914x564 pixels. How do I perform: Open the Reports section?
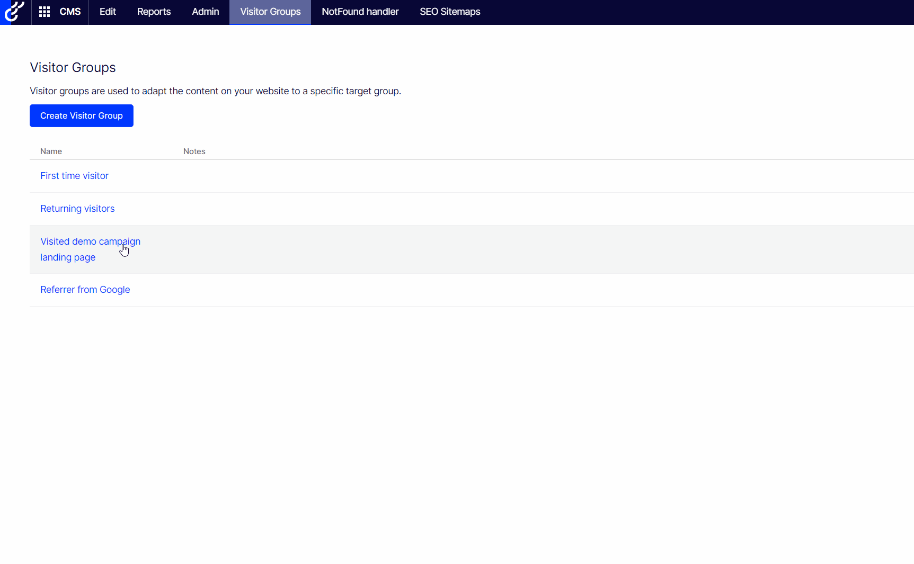point(154,12)
